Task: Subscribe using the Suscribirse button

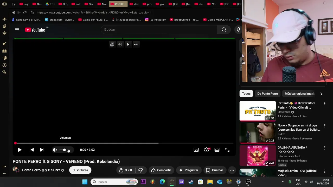Action: [80, 170]
